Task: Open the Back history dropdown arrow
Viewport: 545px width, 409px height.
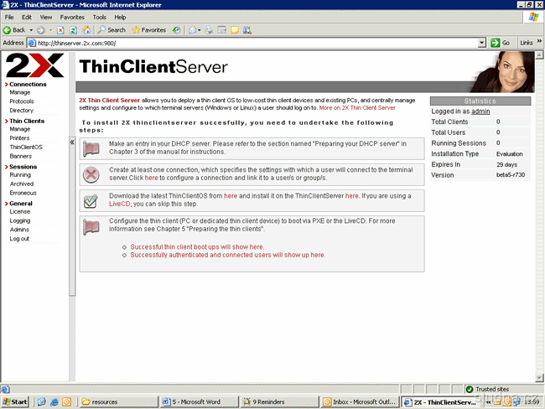Action: point(31,30)
